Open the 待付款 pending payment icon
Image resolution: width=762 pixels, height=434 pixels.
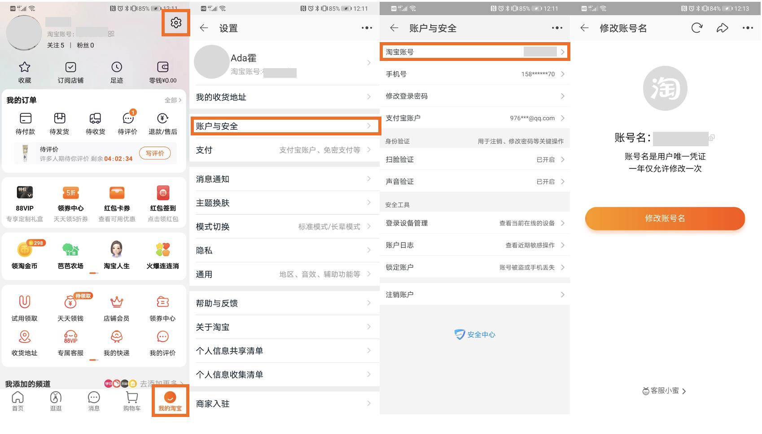click(x=26, y=119)
